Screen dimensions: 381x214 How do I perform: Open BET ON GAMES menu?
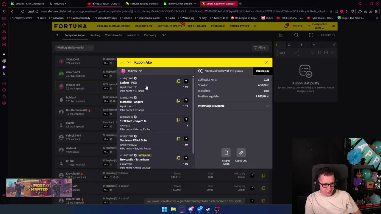[x=196, y=26]
